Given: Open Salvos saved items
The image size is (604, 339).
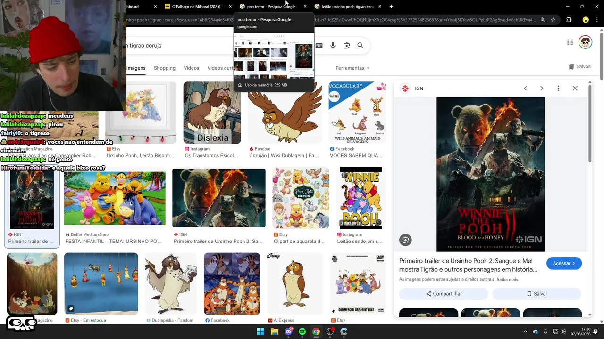Looking at the screenshot, I should pyautogui.click(x=579, y=66).
